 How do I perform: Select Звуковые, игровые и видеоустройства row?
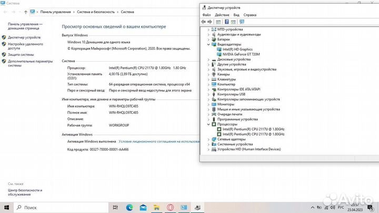point(246,70)
